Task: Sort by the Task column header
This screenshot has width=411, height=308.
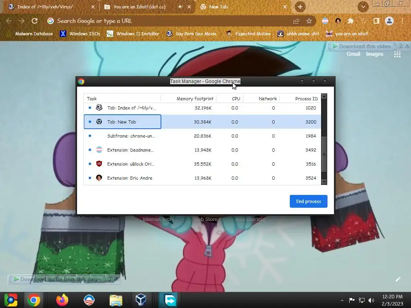Action: tap(122, 99)
